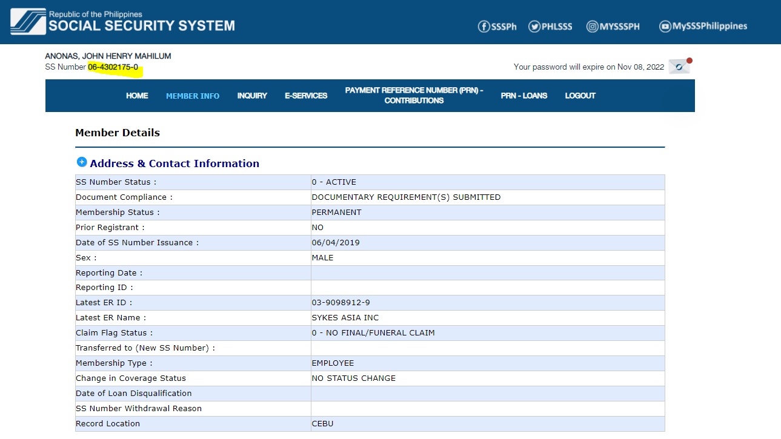781x439 pixels.
Task: Click the Address & Contact Information heading
Action: pos(174,163)
